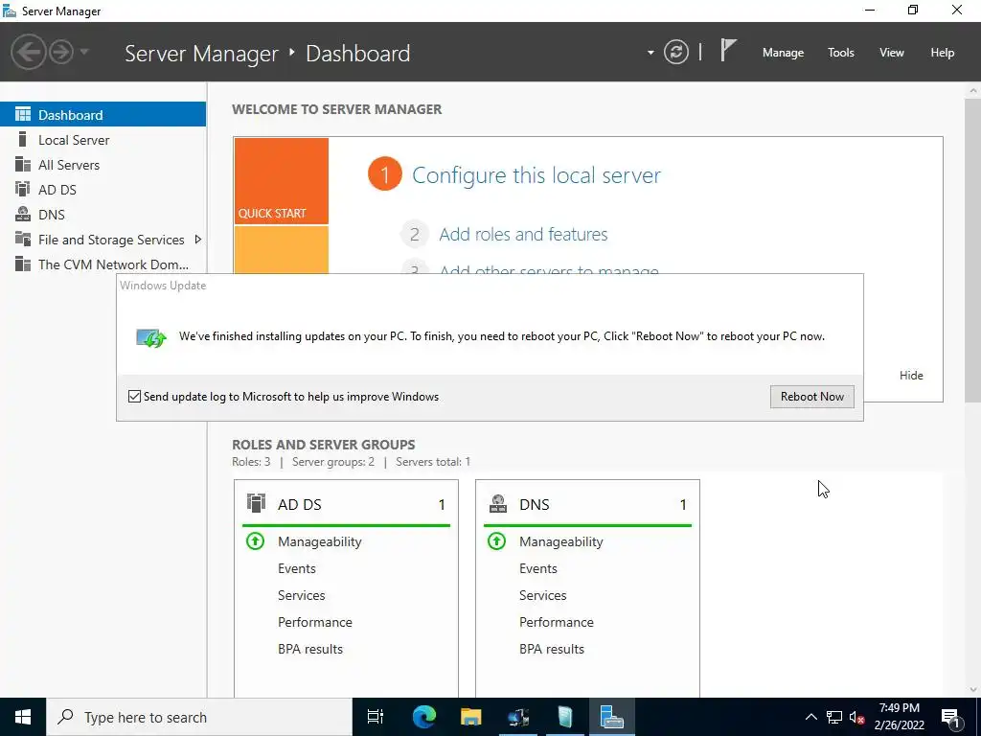This screenshot has height=736, width=981.
Task: Click the Local Server sidebar icon
Action: click(x=23, y=139)
